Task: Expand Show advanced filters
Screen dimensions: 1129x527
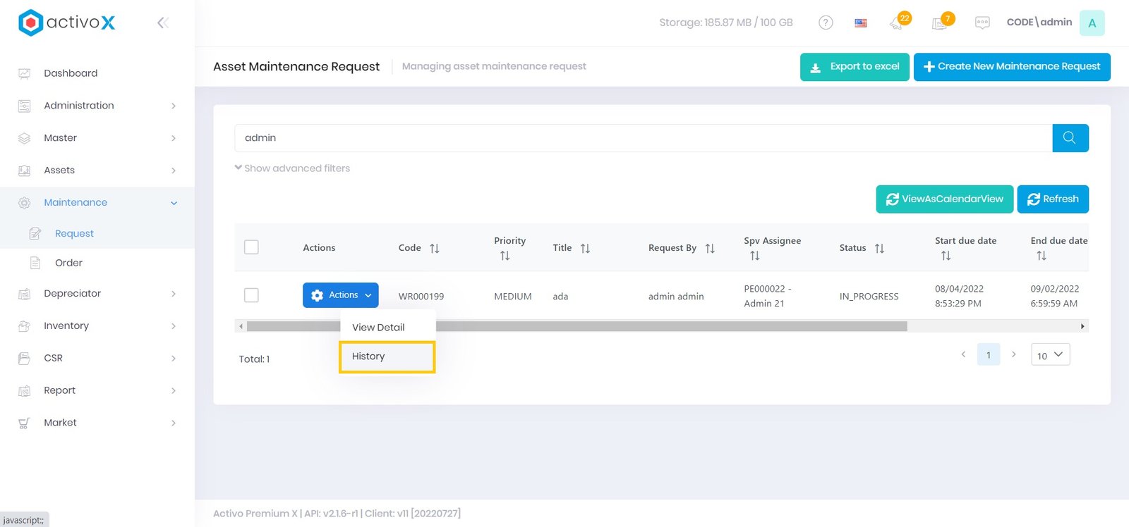Action: click(x=292, y=168)
